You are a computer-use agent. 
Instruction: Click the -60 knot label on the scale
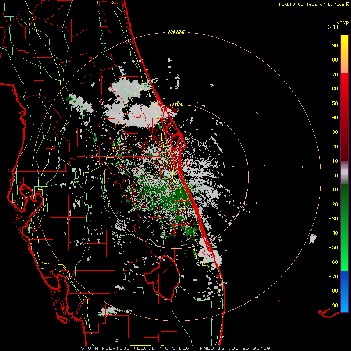[x=333, y=262]
